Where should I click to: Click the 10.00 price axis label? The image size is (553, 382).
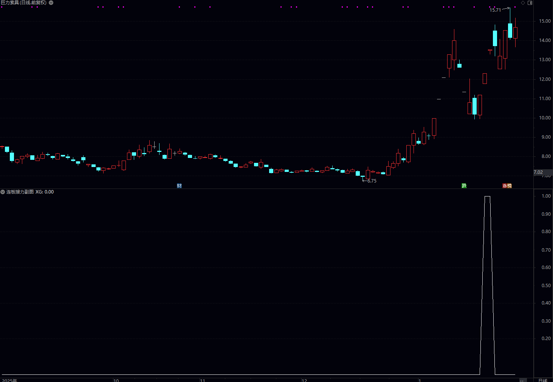(x=545, y=118)
